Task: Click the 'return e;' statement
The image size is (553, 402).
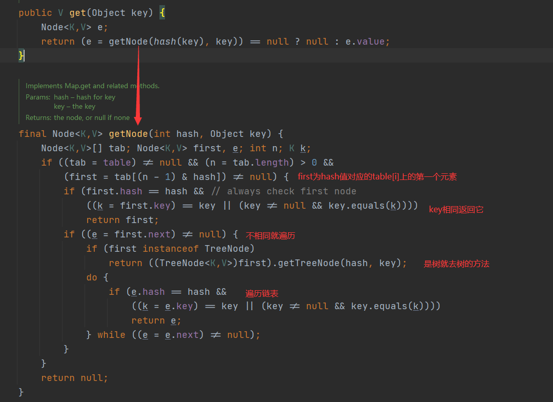Action: click(x=156, y=321)
